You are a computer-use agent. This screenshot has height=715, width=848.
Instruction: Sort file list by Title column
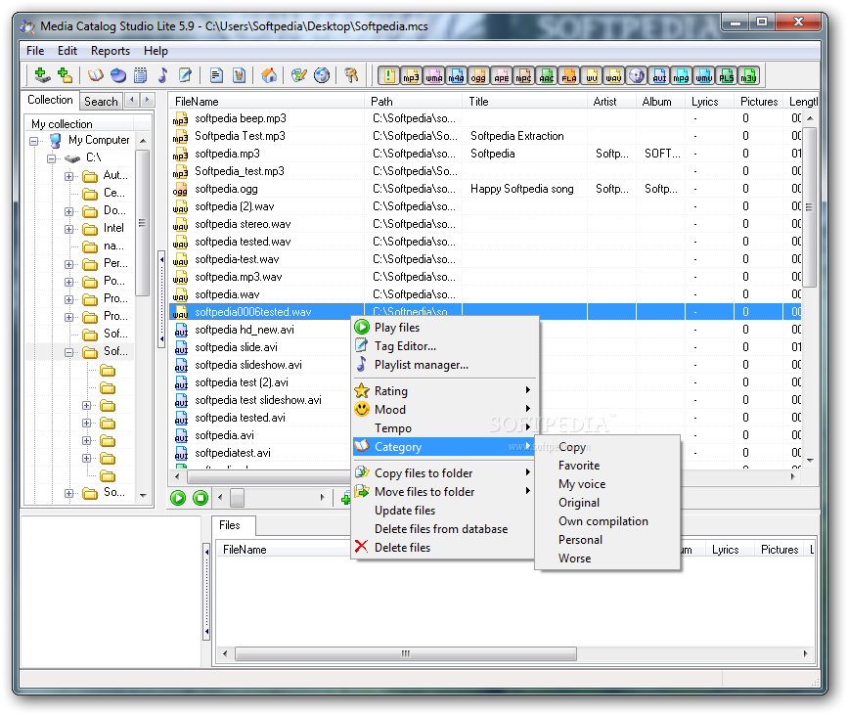point(524,102)
